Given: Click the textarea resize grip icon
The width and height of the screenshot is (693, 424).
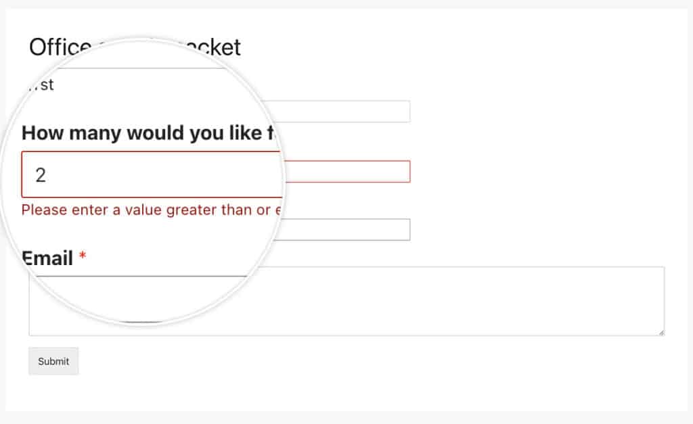Looking at the screenshot, I should pos(662,331).
